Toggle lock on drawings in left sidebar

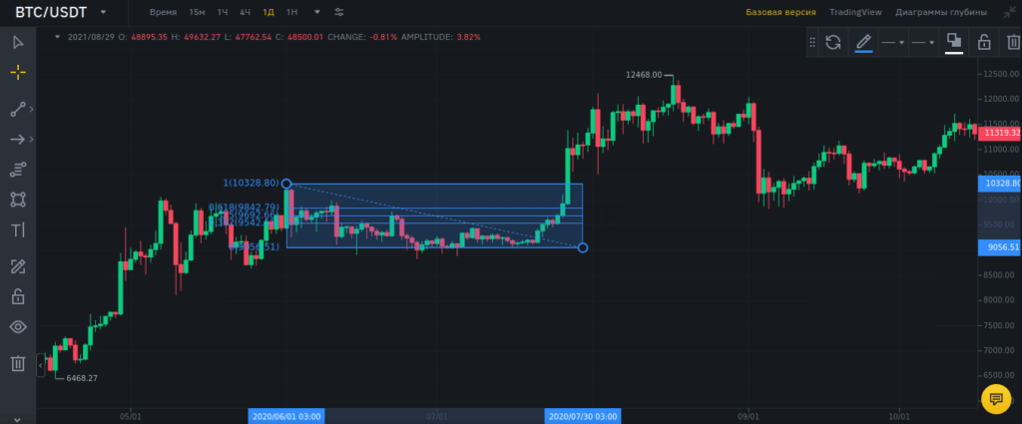point(17,296)
